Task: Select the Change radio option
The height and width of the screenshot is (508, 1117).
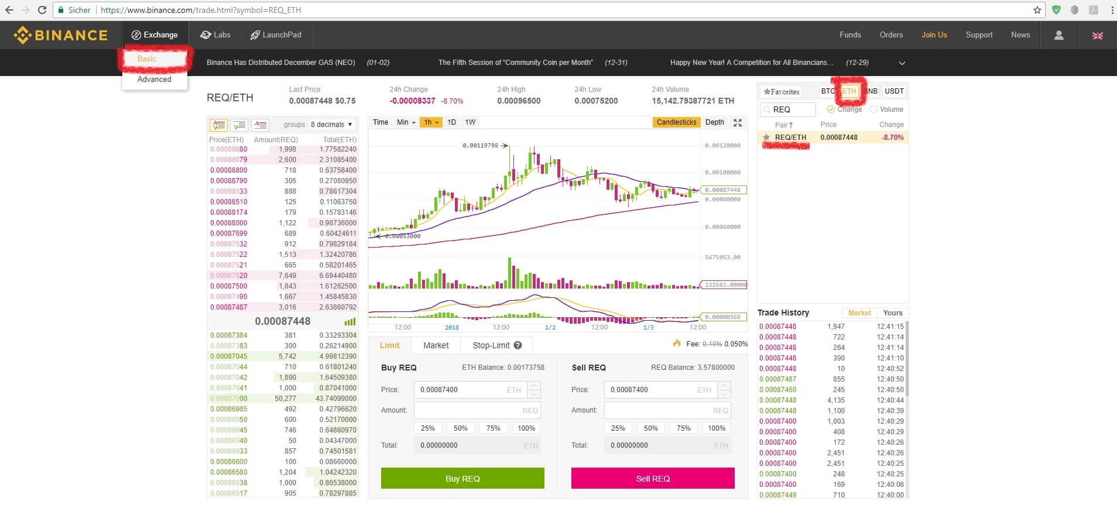Action: point(831,109)
